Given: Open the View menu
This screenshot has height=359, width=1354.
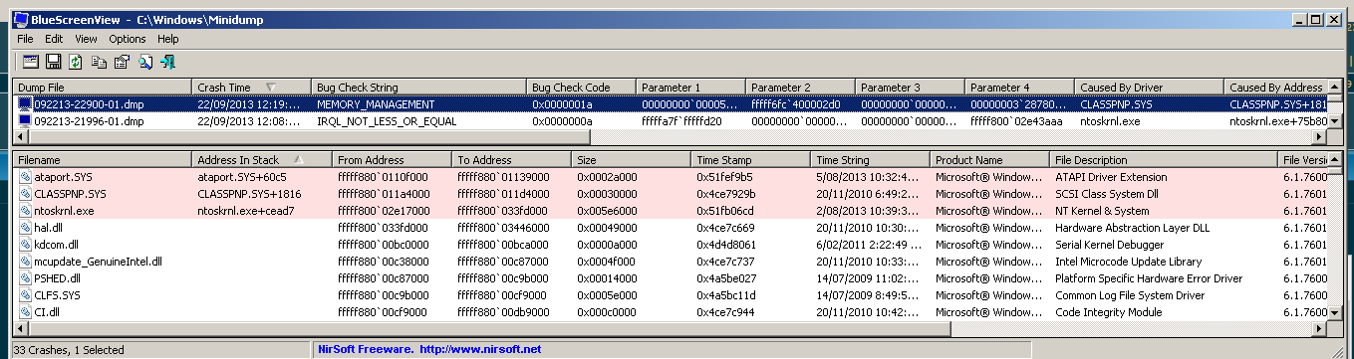Looking at the screenshot, I should pos(86,39).
